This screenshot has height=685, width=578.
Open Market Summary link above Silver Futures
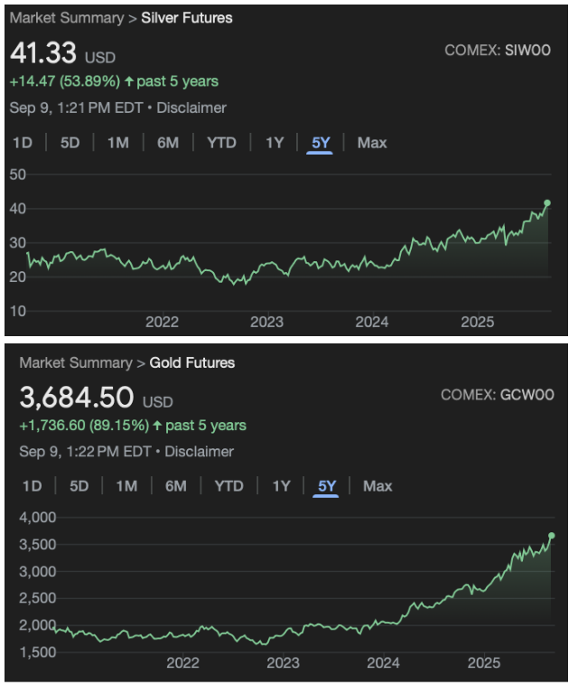(67, 18)
